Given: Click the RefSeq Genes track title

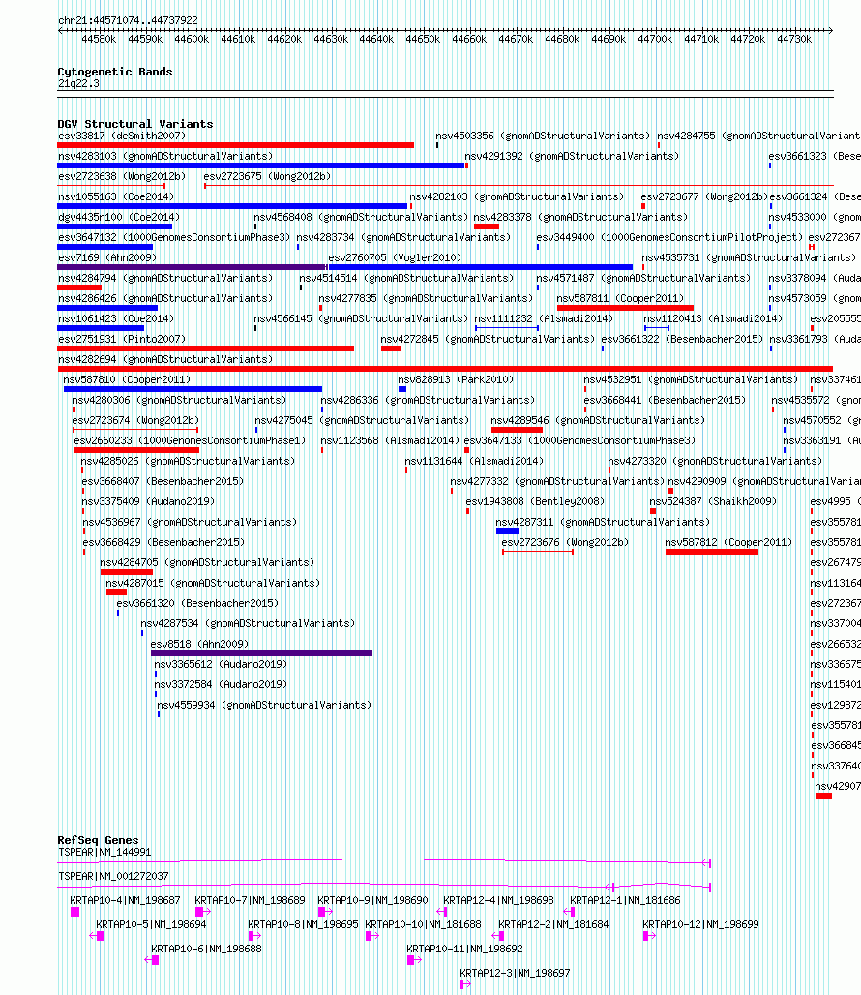Looking at the screenshot, I should 98,840.
